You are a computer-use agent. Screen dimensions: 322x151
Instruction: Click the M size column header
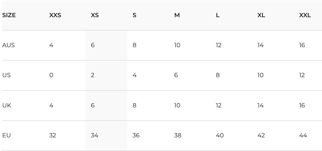[x=177, y=15]
